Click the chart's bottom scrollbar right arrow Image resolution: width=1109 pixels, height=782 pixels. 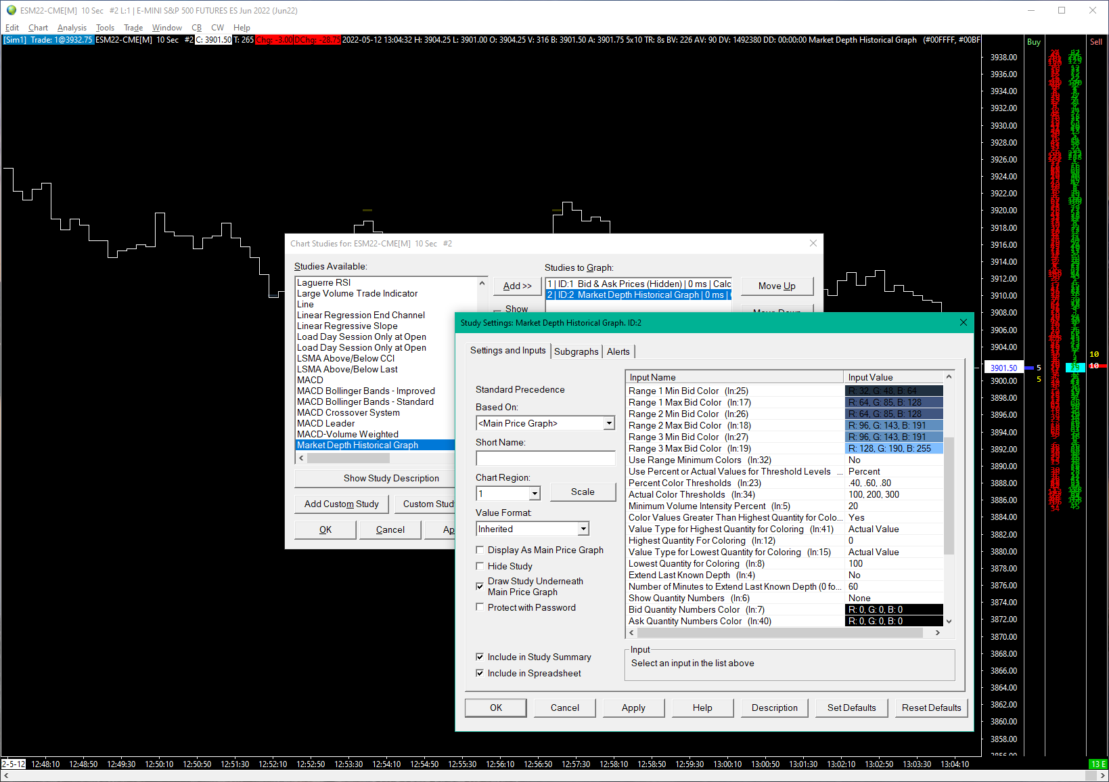(x=1102, y=775)
